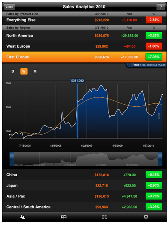Click the $156,613 Asia / Pac value

pos(102,196)
